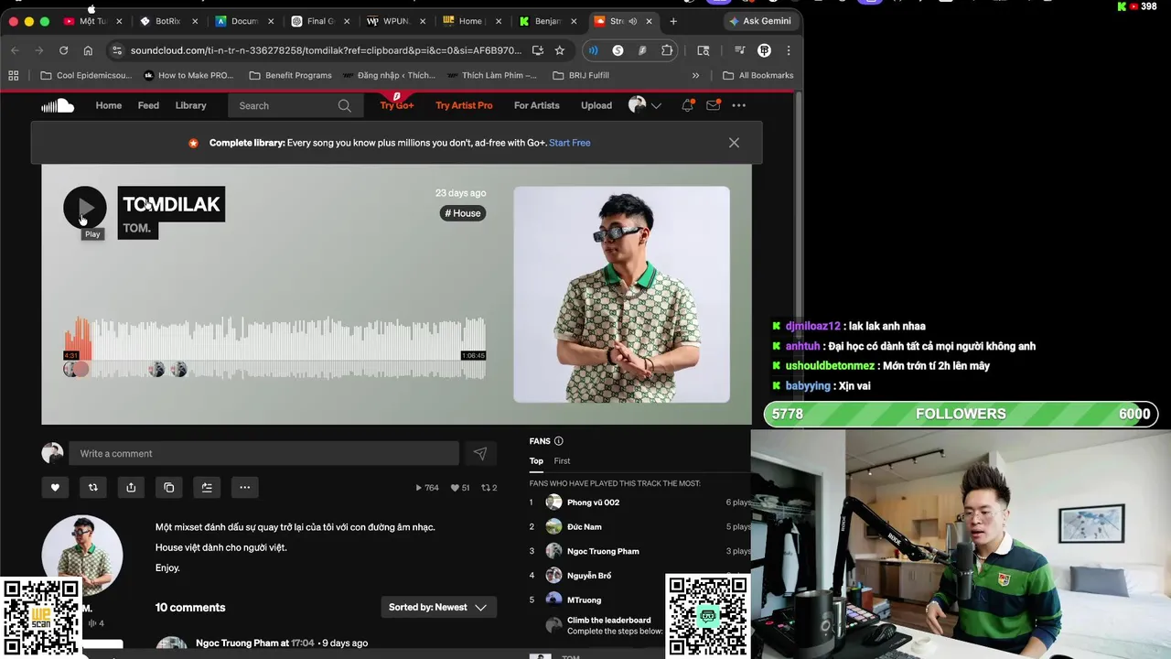The width and height of the screenshot is (1171, 659).
Task: Expand the user avatar dropdown in header
Action: [656, 105]
